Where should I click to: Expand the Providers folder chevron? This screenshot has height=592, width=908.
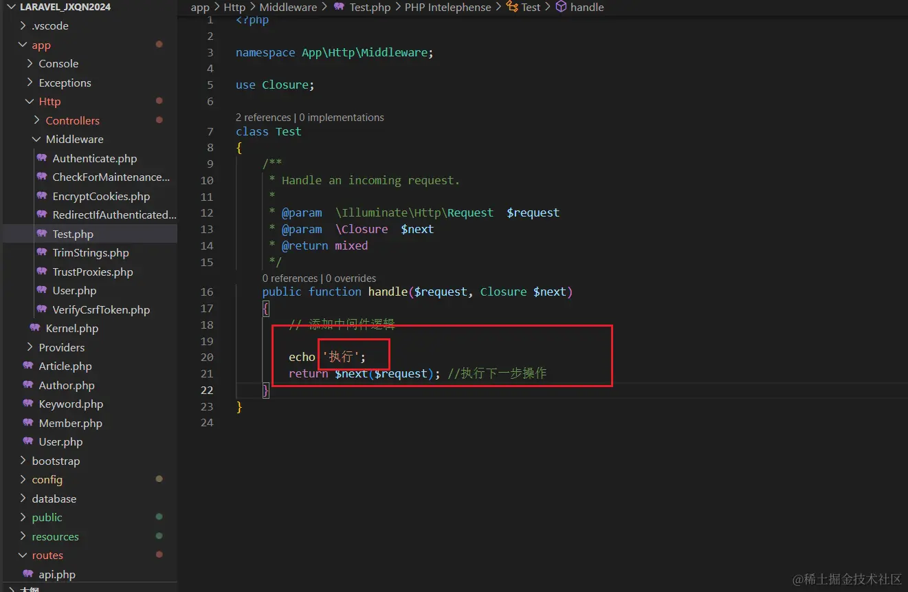pos(30,347)
